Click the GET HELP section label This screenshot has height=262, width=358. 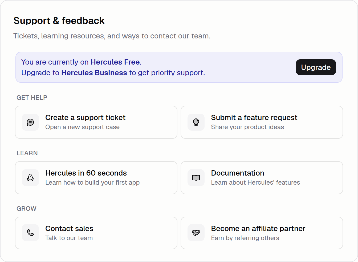coord(32,98)
